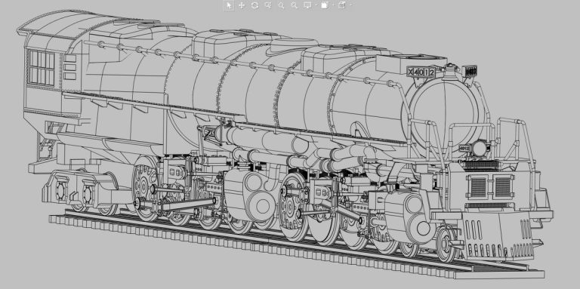Click the cab side window
580x289 pixels.
pyautogui.click(x=42, y=68)
